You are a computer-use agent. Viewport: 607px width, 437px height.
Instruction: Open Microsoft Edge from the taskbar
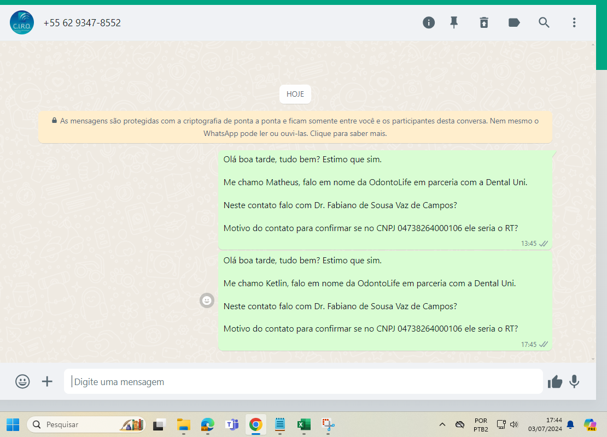coord(207,424)
